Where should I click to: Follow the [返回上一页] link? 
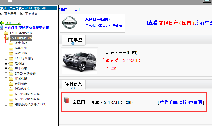[x=69, y=10]
